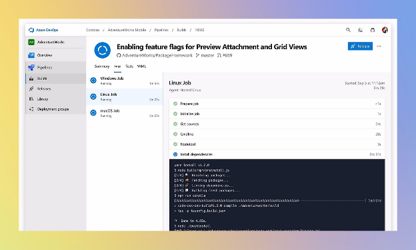The height and width of the screenshot is (250, 416).
Task: Open the Cmdline step
Action: [x=277, y=134]
